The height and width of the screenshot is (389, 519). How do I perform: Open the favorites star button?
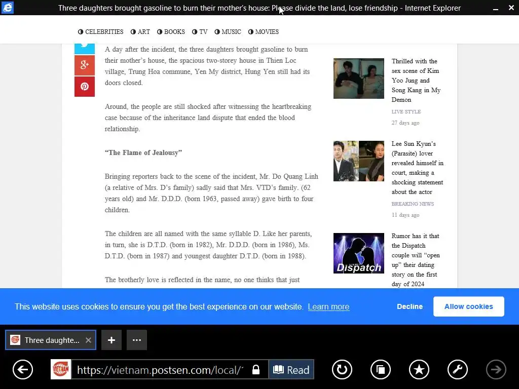[419, 369]
